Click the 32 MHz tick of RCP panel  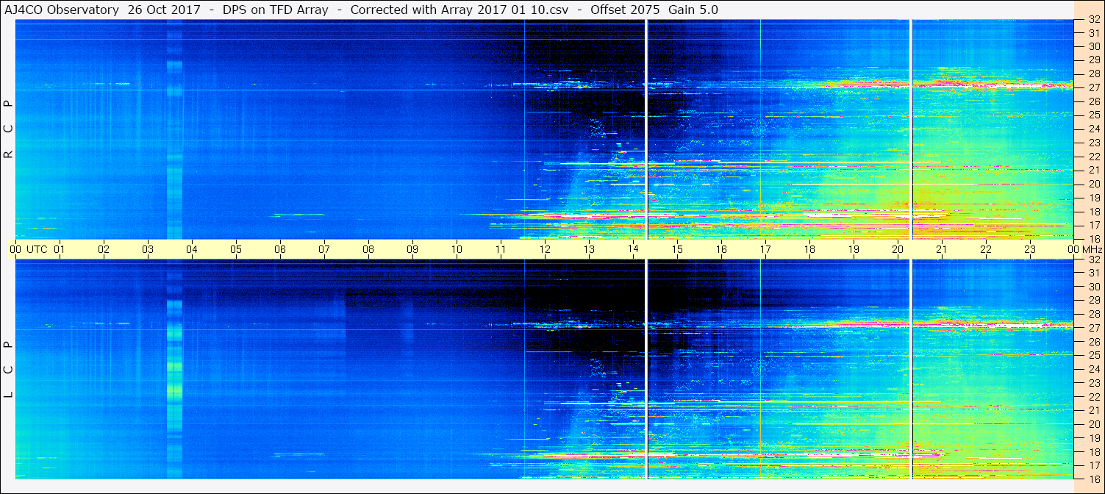coord(1093,20)
